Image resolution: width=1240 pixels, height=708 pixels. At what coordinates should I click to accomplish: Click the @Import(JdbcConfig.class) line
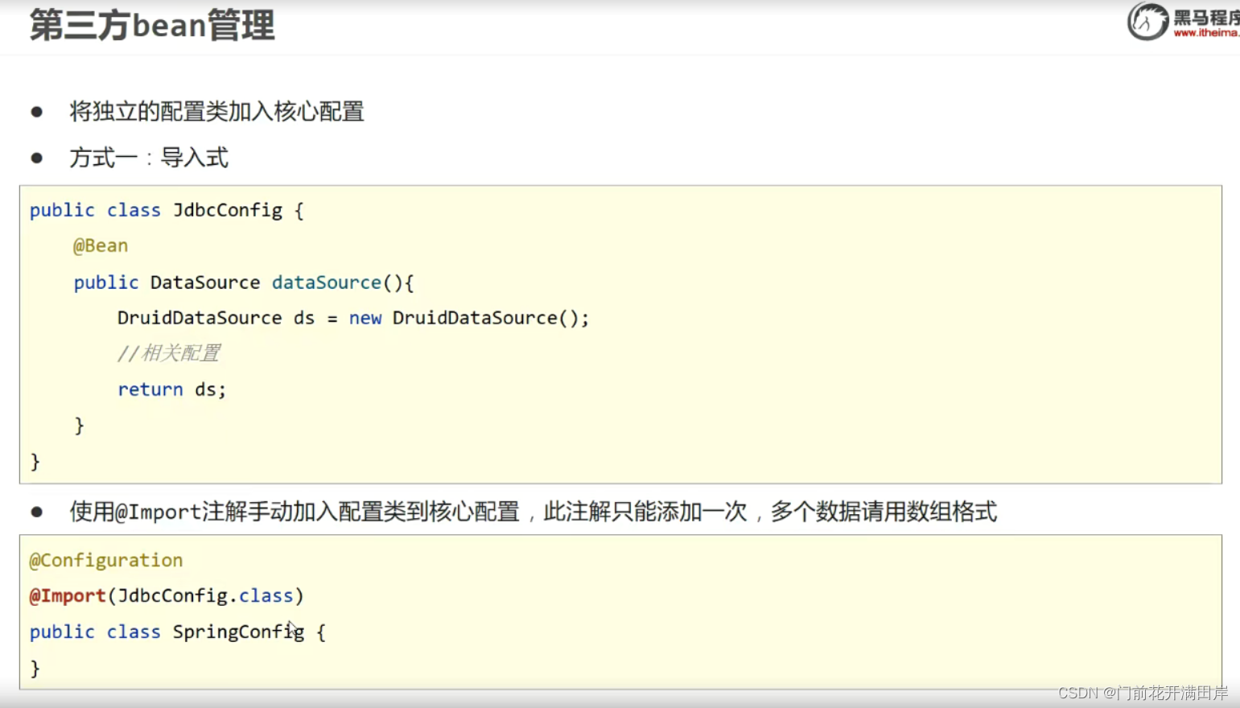(x=167, y=596)
